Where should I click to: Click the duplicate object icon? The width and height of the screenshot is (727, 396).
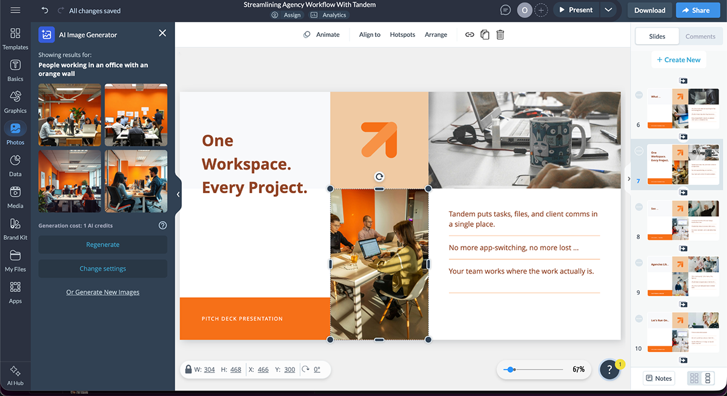485,35
